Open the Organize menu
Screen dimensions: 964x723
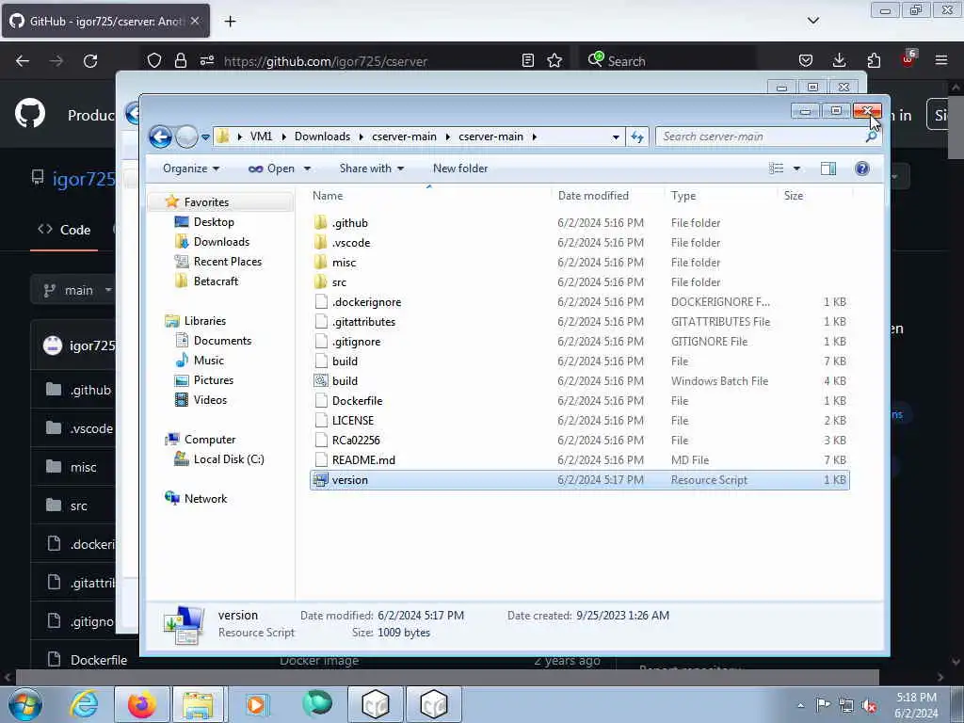pyautogui.click(x=190, y=169)
